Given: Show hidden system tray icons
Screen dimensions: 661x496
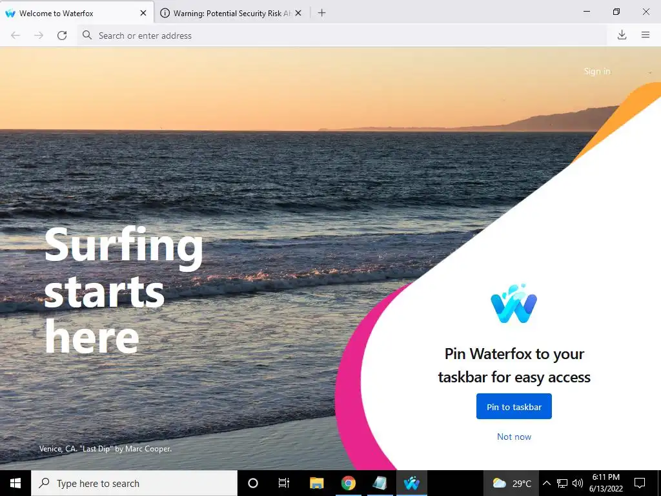Looking at the screenshot, I should click(546, 483).
